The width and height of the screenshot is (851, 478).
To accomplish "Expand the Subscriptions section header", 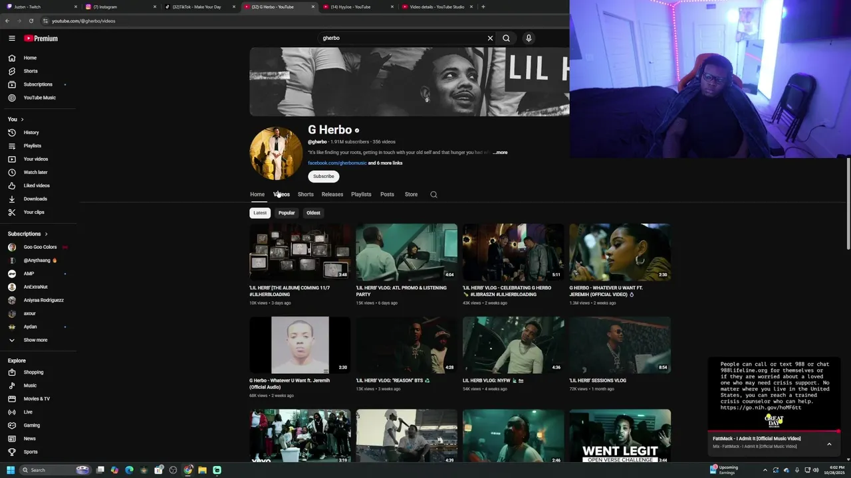I will point(27,234).
